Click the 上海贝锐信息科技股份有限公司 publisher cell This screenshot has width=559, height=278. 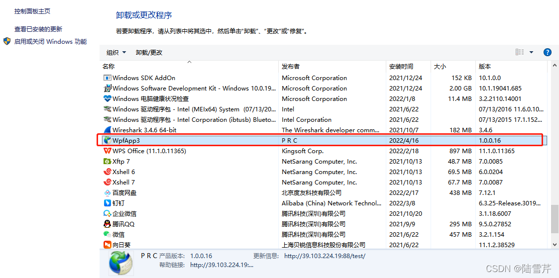coord(324,245)
